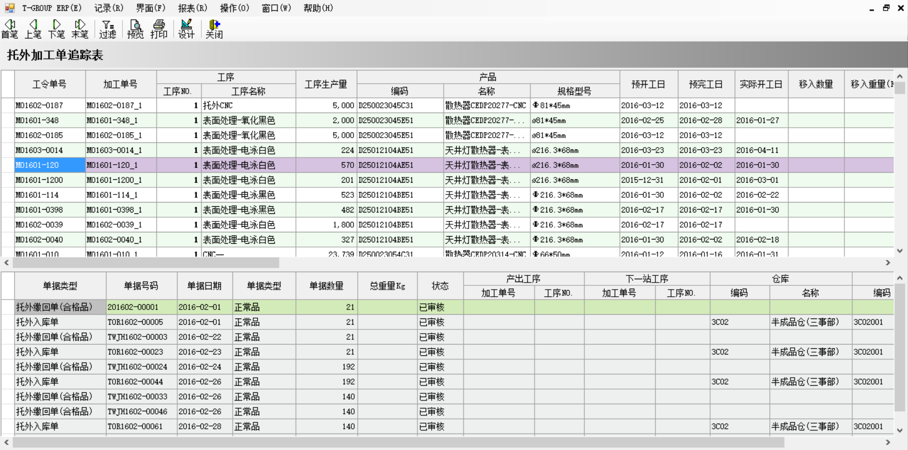Select work order M01601-114
The image size is (908, 450).
coord(50,195)
